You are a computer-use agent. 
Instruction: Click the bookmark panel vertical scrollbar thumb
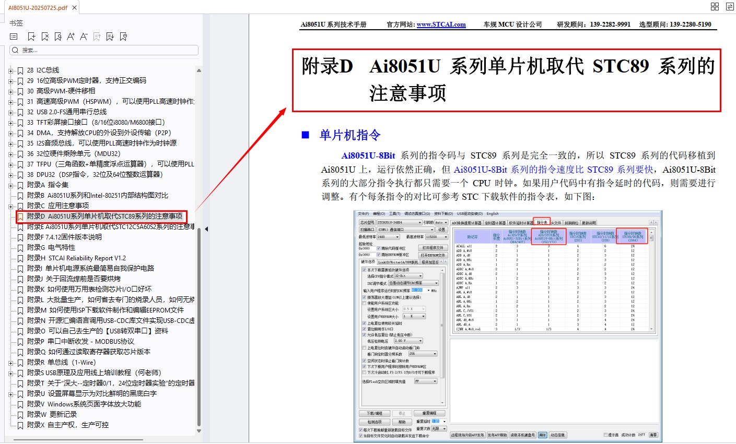point(198,326)
